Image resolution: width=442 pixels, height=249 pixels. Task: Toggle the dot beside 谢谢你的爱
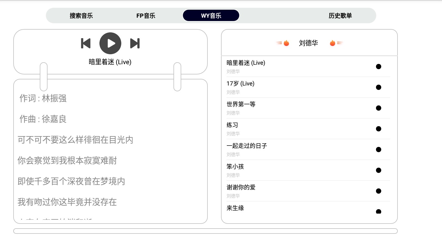pos(378,191)
